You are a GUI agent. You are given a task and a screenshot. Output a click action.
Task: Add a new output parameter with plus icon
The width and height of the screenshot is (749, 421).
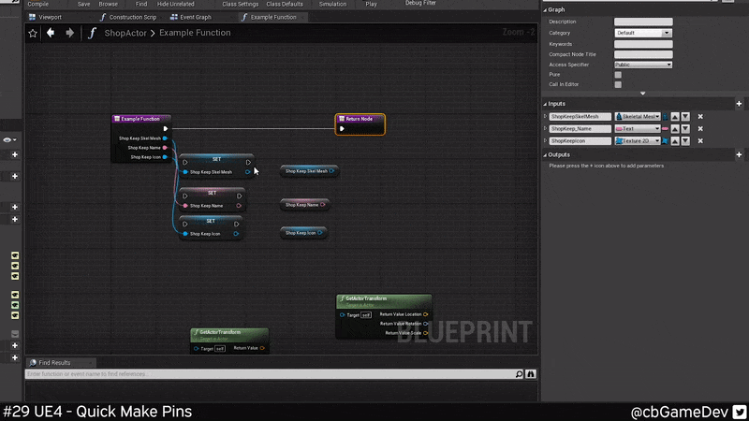[739, 154]
